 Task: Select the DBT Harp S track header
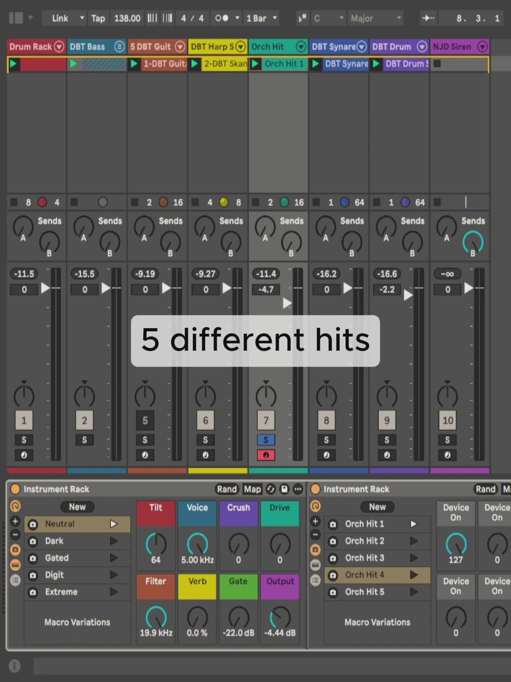(218, 46)
